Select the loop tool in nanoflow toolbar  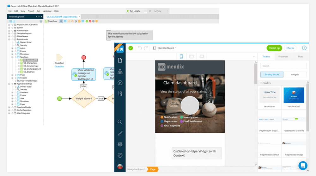click(x=83, y=21)
